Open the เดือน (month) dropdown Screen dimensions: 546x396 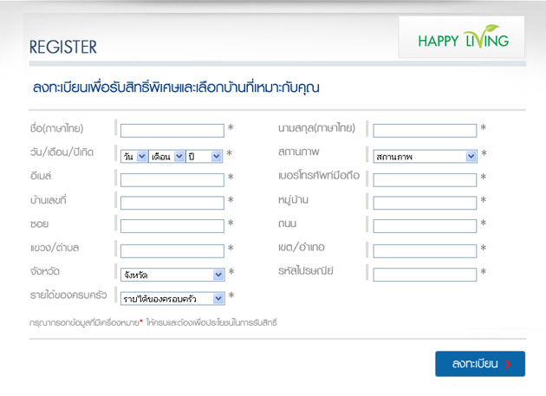(166, 156)
